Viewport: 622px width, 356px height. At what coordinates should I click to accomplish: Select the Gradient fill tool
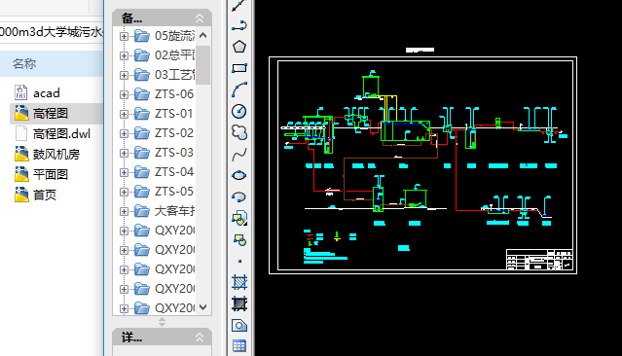point(239,303)
